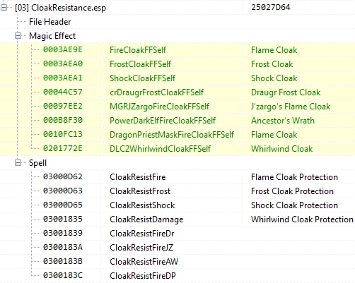The image size is (355, 283).
Task: Select FormID 0003AEA0 FrostCloakFFSelf
Action: pos(177,64)
